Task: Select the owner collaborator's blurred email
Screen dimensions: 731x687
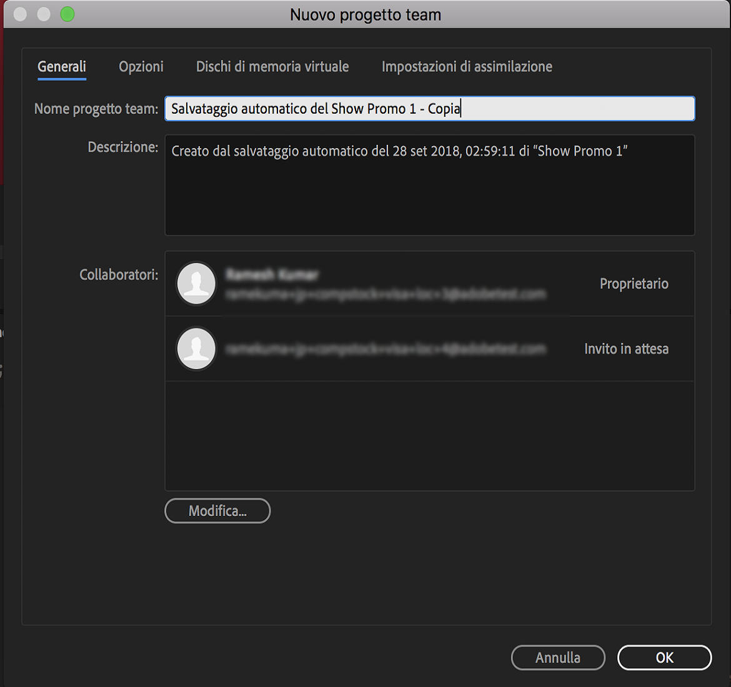Action: coord(385,294)
